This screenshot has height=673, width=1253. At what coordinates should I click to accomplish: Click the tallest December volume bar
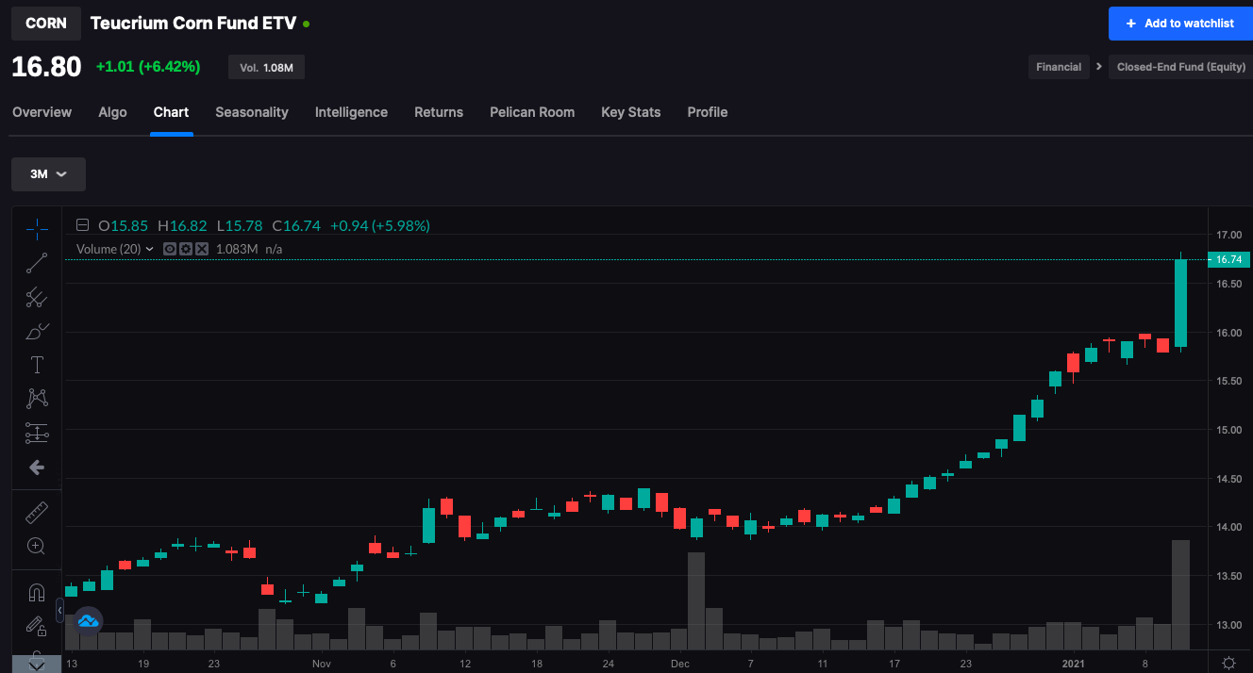click(x=696, y=600)
